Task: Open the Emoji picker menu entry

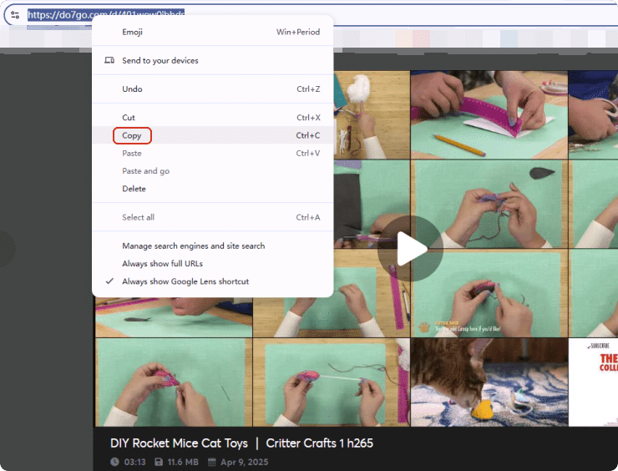Action: pos(132,32)
